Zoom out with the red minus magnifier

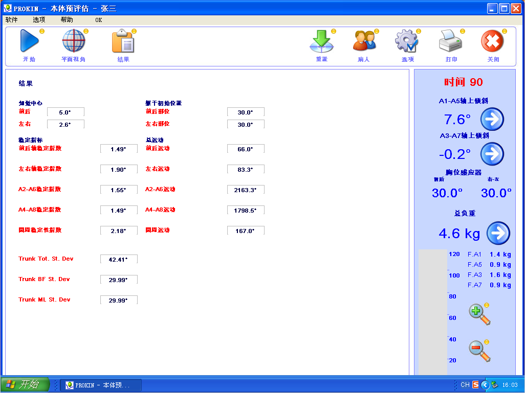tap(480, 351)
